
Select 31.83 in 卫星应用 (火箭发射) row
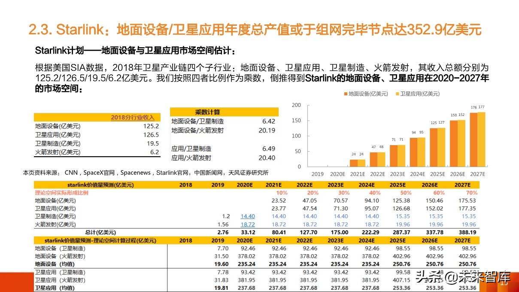click(222, 280)
